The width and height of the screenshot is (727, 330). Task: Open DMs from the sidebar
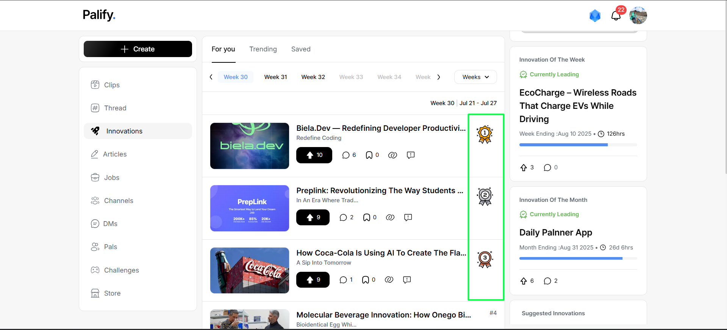pos(138,224)
